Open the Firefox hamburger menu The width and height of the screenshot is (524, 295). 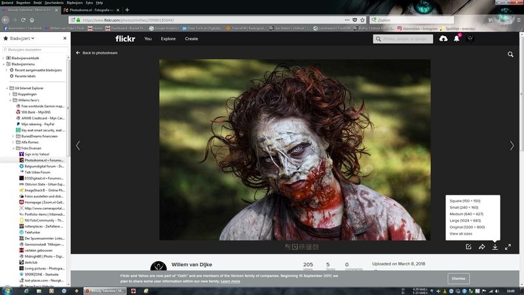point(519,20)
